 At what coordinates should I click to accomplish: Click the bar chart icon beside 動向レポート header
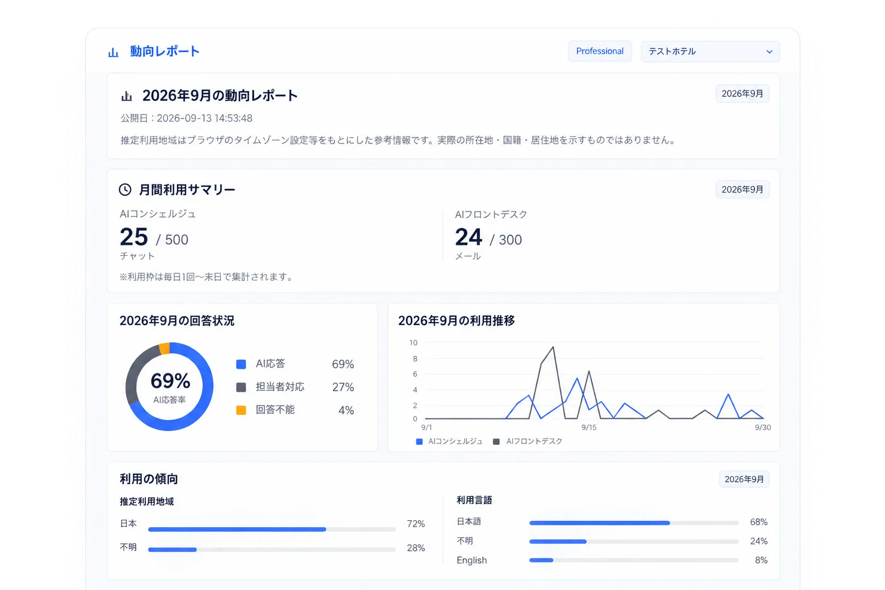pos(113,52)
